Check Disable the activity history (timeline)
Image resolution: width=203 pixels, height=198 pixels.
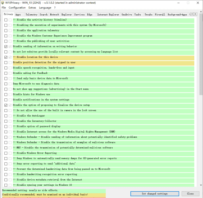6,20
